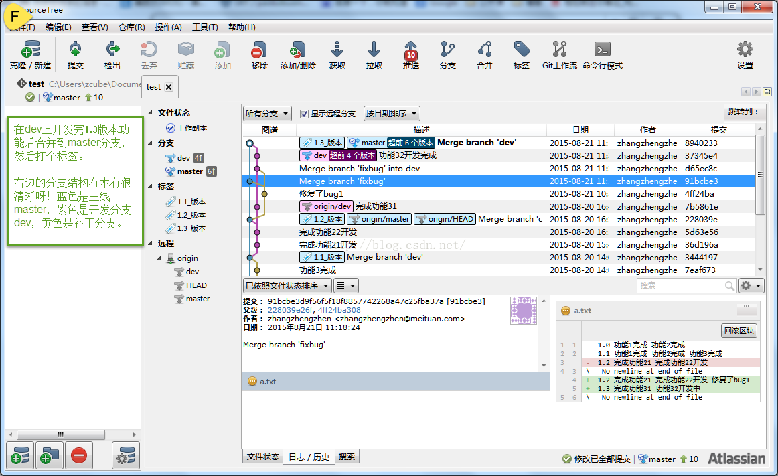Open 按日期排序 sort order dropdown
This screenshot has height=476, width=778.
point(392,114)
